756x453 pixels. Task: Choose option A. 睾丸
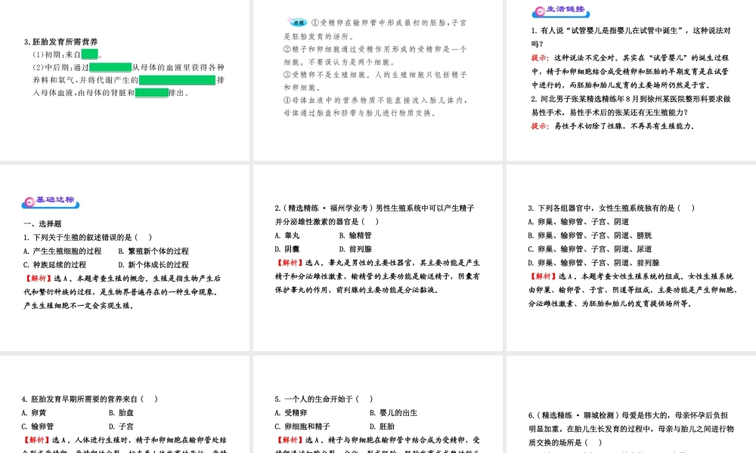click(x=287, y=236)
